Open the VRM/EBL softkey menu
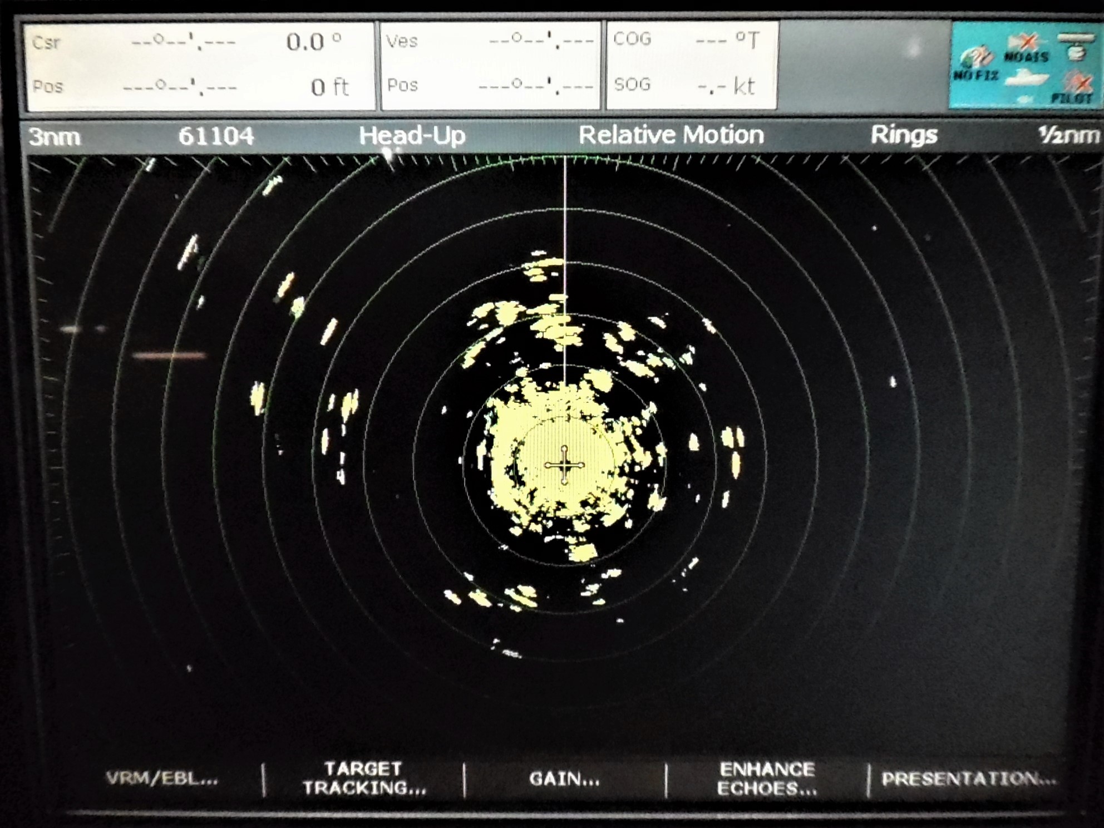1104x828 pixels. (162, 778)
